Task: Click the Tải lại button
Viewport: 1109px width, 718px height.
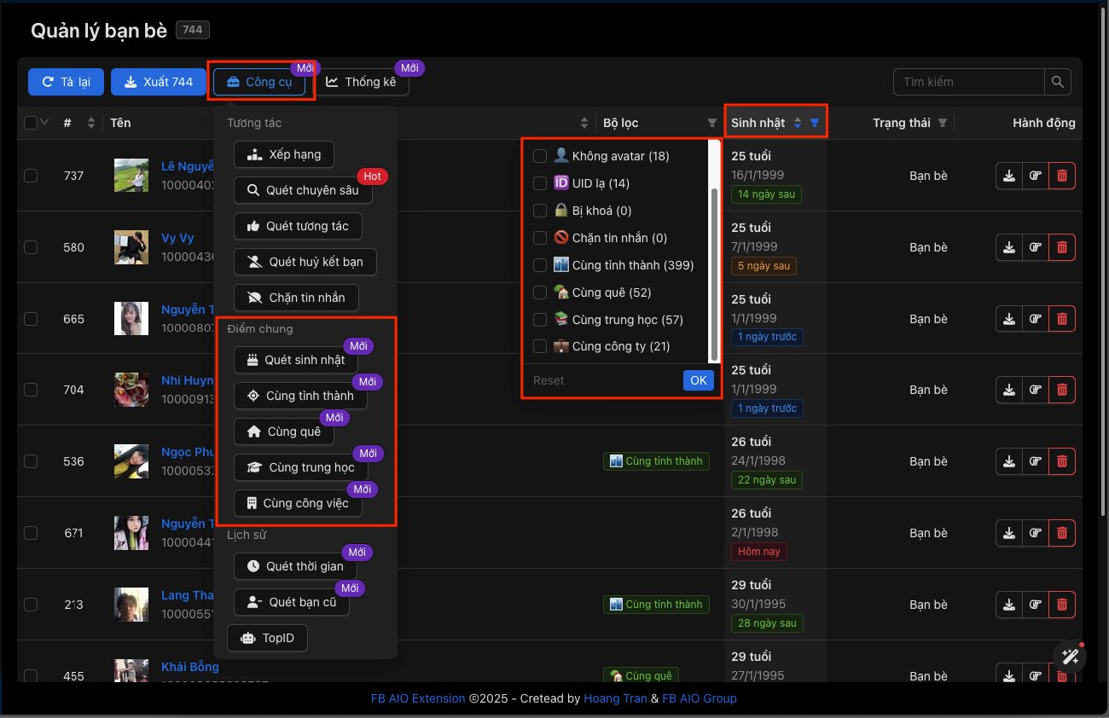Action: [x=66, y=82]
